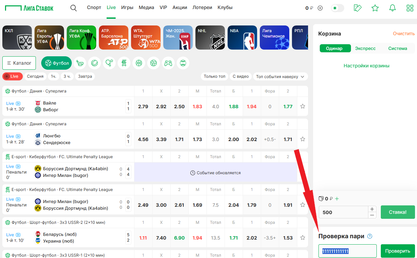Switch basket to Система tab
This screenshot has height=258, width=417.
(x=398, y=48)
